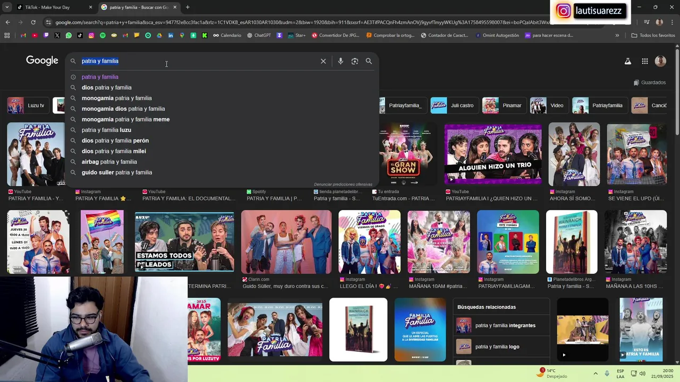Screen dimensions: 680x382
Task: Open WhatsApp bookmark icon
Action: click(x=69, y=36)
